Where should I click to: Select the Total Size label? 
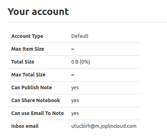[x=23, y=62]
